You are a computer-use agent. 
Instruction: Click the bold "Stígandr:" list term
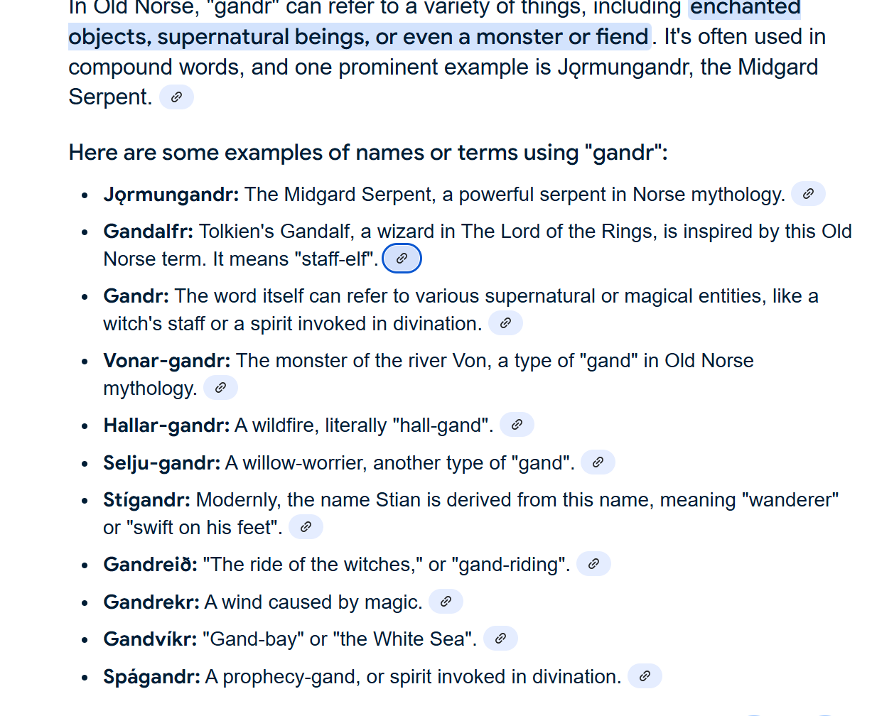tap(146, 500)
